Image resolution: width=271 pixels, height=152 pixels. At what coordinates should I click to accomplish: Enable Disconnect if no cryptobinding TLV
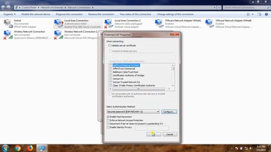[x=108, y=124]
